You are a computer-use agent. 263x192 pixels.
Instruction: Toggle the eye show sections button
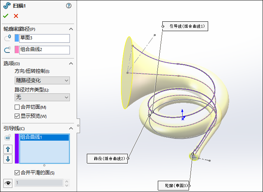point(8,183)
